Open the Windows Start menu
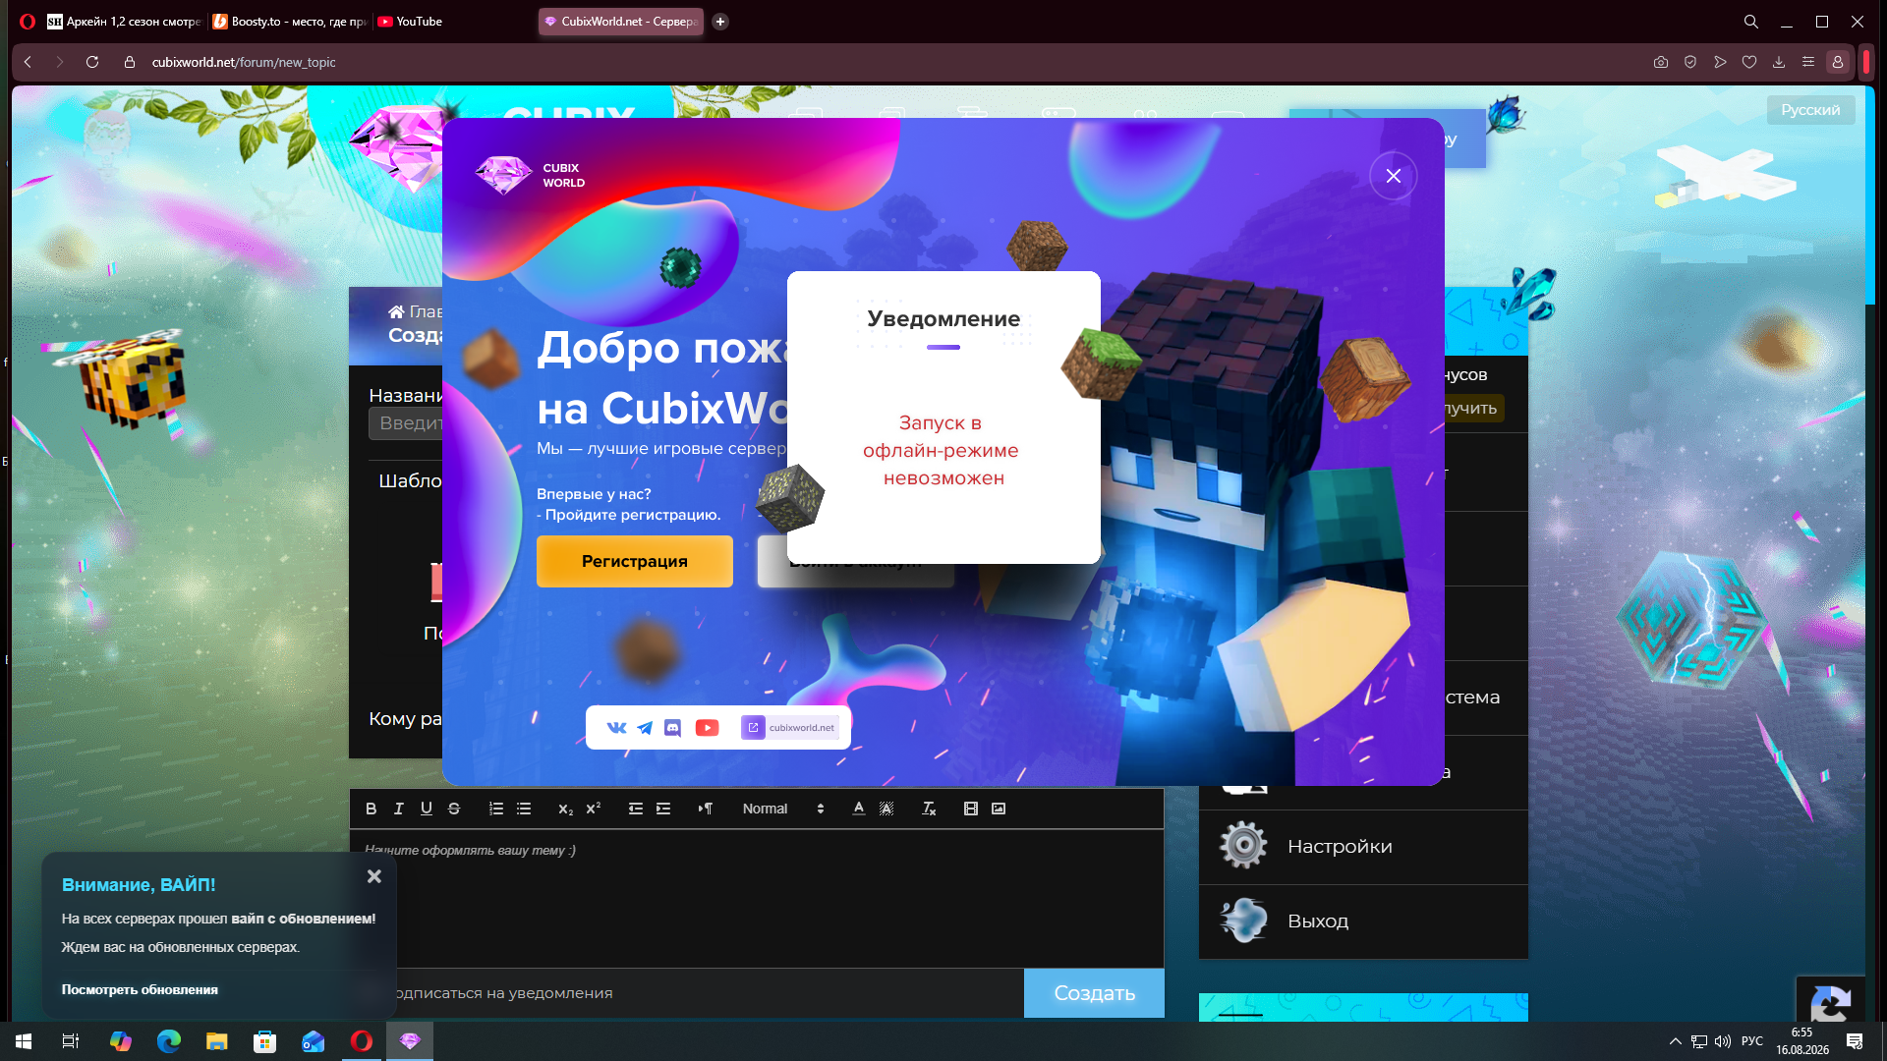Screen dimensions: 1887x1061 [x=24, y=1041]
